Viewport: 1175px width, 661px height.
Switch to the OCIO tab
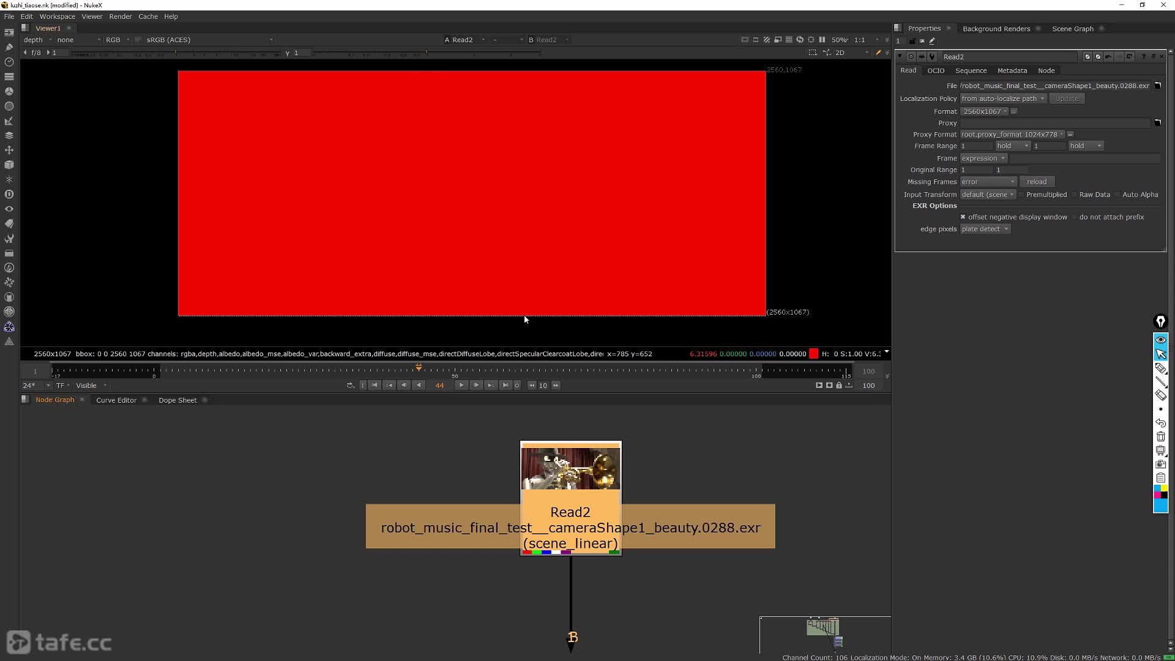[936, 70]
